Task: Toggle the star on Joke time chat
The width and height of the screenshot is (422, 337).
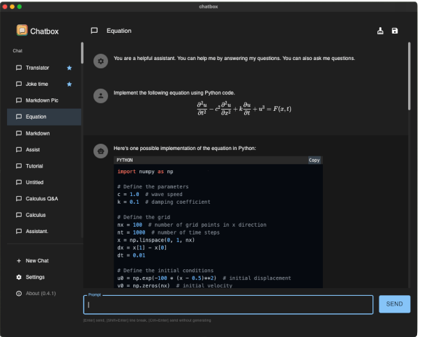Action: coord(70,84)
